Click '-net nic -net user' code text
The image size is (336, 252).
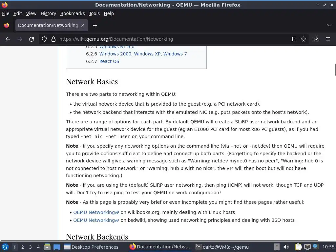coord(105,137)
